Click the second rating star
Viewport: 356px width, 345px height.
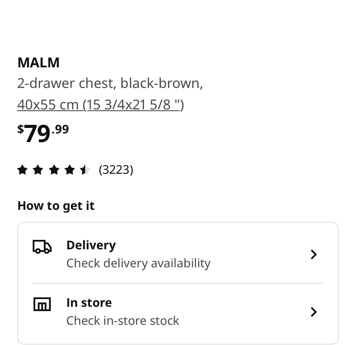(x=38, y=170)
